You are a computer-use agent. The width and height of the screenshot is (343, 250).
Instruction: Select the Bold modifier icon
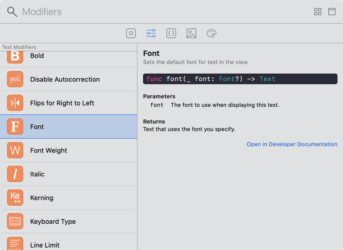pos(15,56)
